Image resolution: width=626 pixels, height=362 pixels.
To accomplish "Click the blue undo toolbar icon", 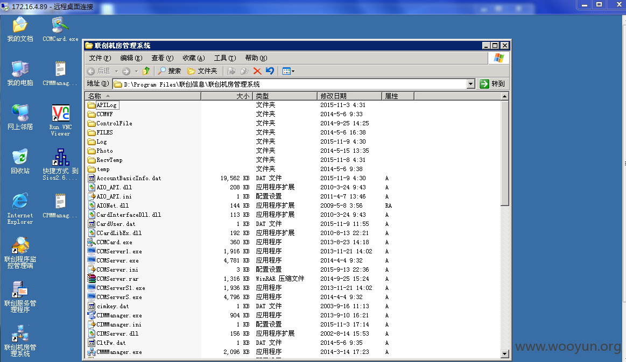I will point(270,71).
